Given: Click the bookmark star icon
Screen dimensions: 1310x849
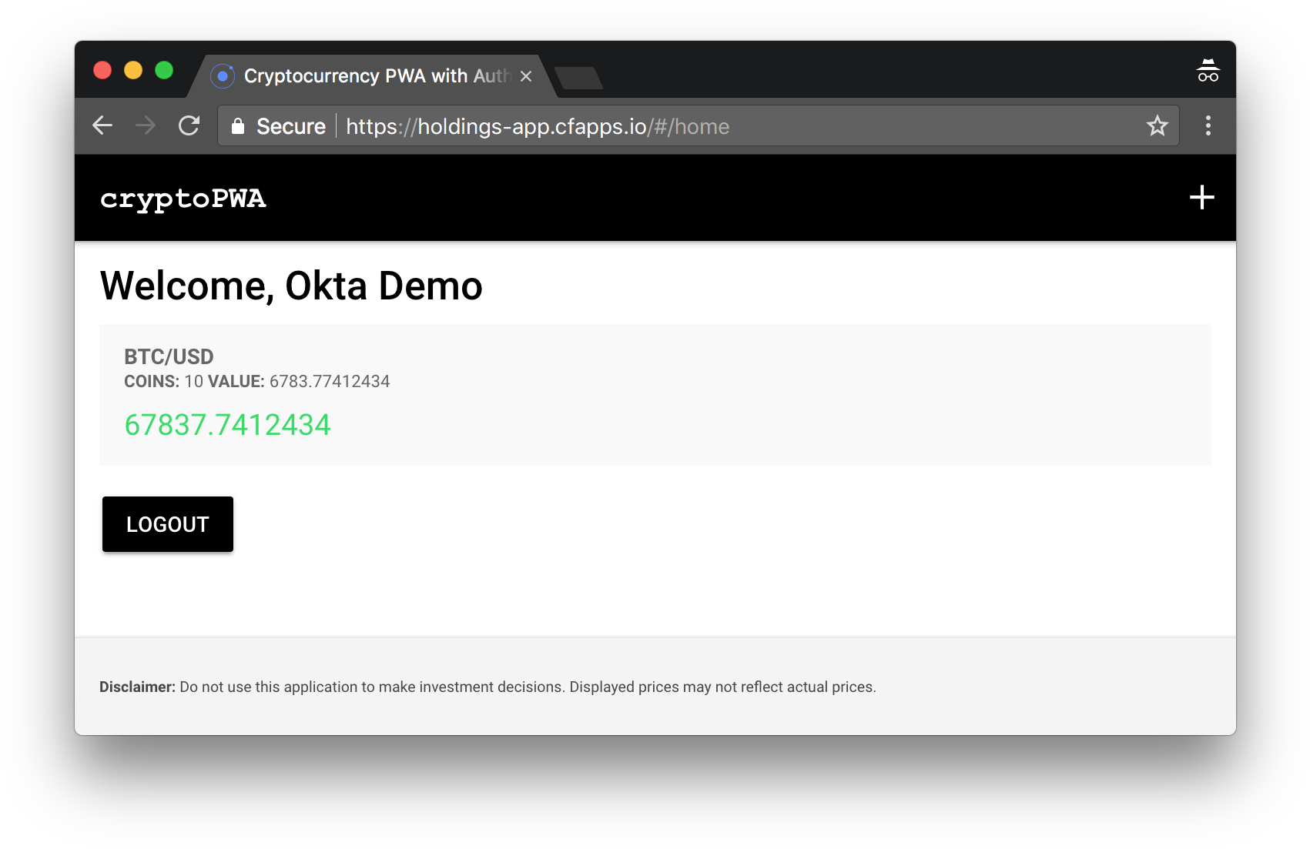Looking at the screenshot, I should [1157, 125].
